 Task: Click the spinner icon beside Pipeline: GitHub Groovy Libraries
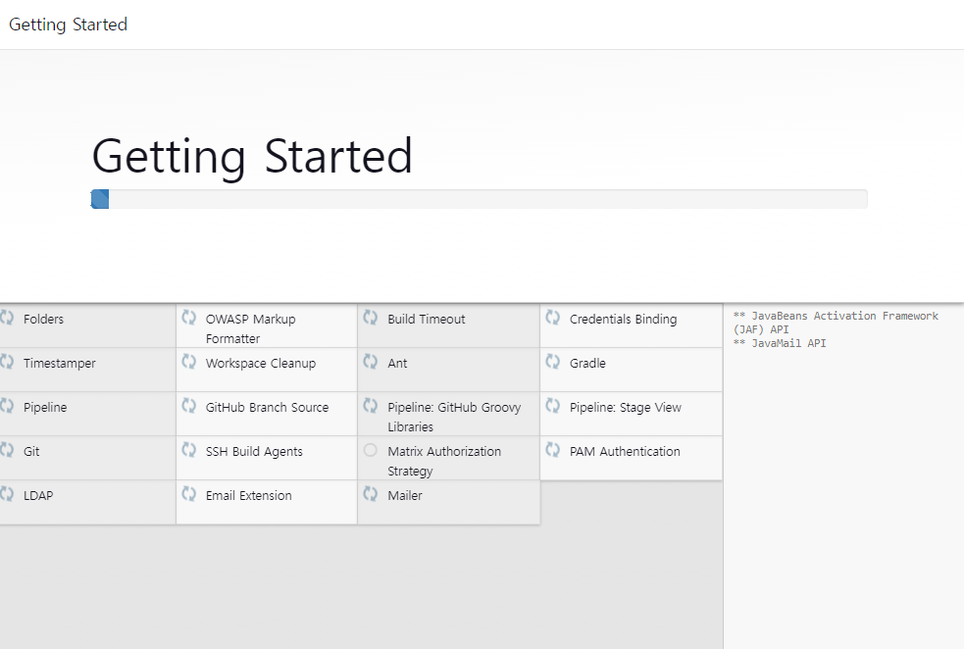pyautogui.click(x=370, y=406)
